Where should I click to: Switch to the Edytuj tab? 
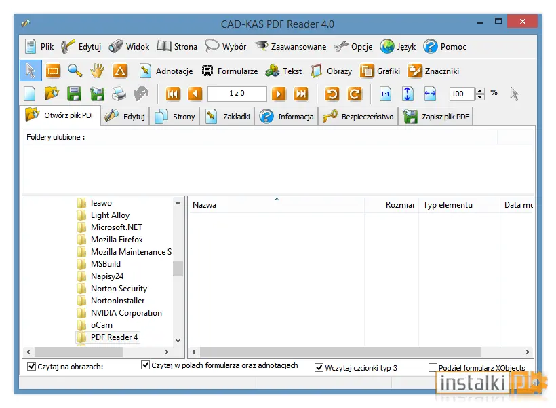(x=125, y=117)
